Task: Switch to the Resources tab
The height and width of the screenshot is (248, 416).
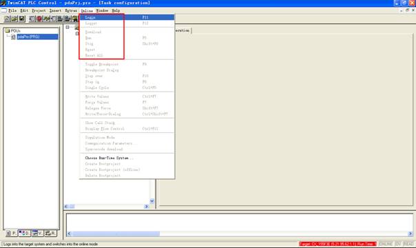Action: click(50, 233)
